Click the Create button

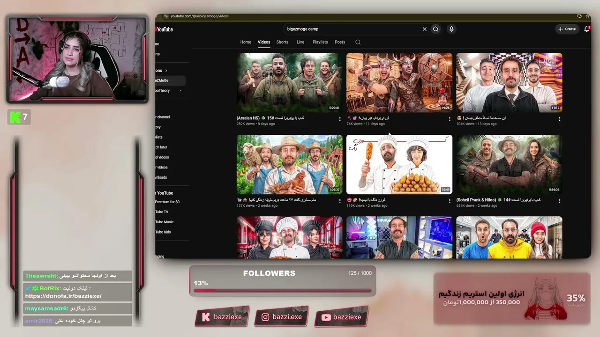coord(567,29)
